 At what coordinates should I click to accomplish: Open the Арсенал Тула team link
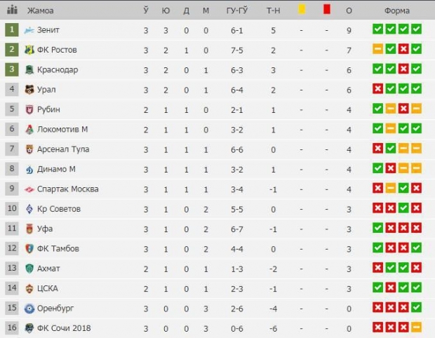coord(63,149)
